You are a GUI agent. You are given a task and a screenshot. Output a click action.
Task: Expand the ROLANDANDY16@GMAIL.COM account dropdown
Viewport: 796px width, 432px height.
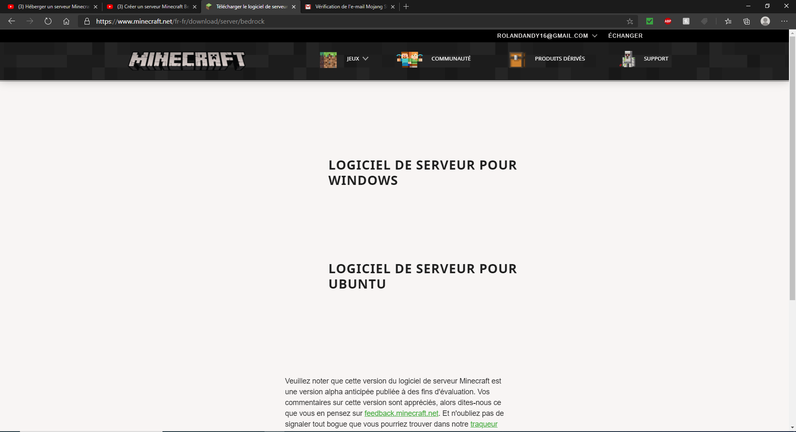(x=547, y=36)
